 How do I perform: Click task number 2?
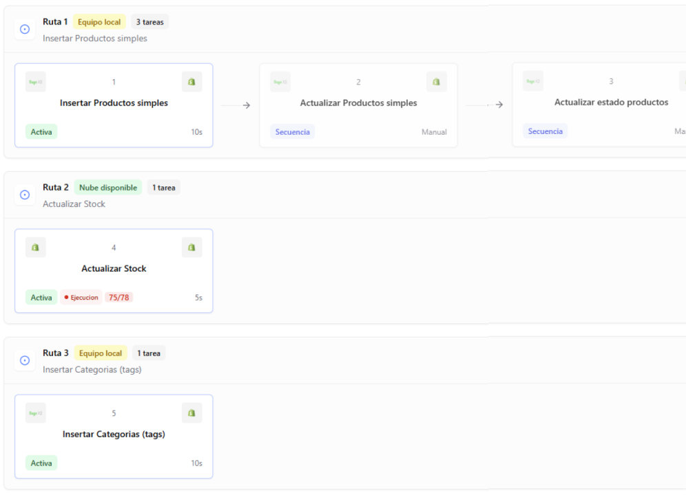pos(358,82)
